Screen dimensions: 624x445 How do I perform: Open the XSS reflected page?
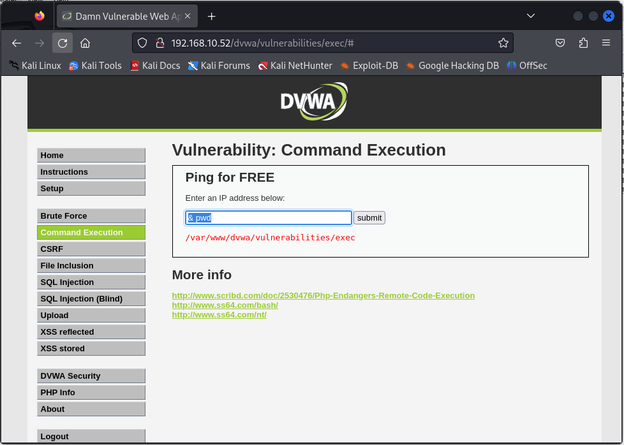[x=91, y=332]
